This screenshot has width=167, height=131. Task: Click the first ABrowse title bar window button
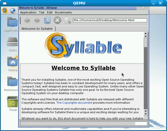139,8
